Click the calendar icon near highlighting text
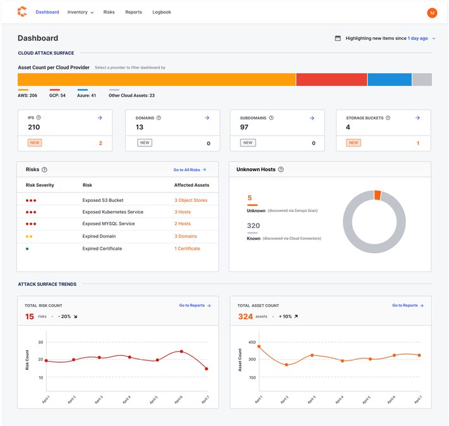449x426 pixels. [x=338, y=38]
